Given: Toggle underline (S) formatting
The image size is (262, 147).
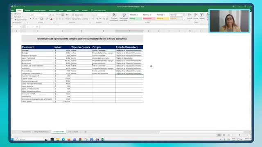Looking at the screenshot, I should (x=36, y=19).
